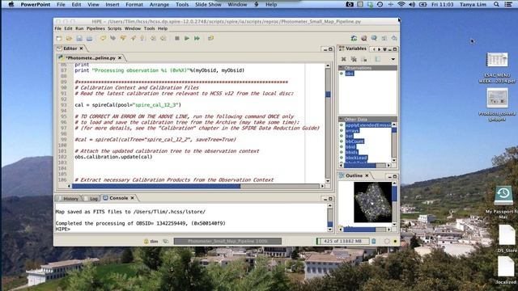Save the script with the floppy disk icon

pyautogui.click(x=79, y=38)
